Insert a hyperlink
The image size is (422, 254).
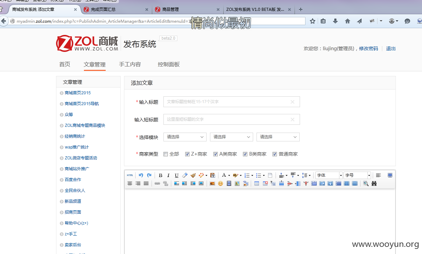click(157, 183)
